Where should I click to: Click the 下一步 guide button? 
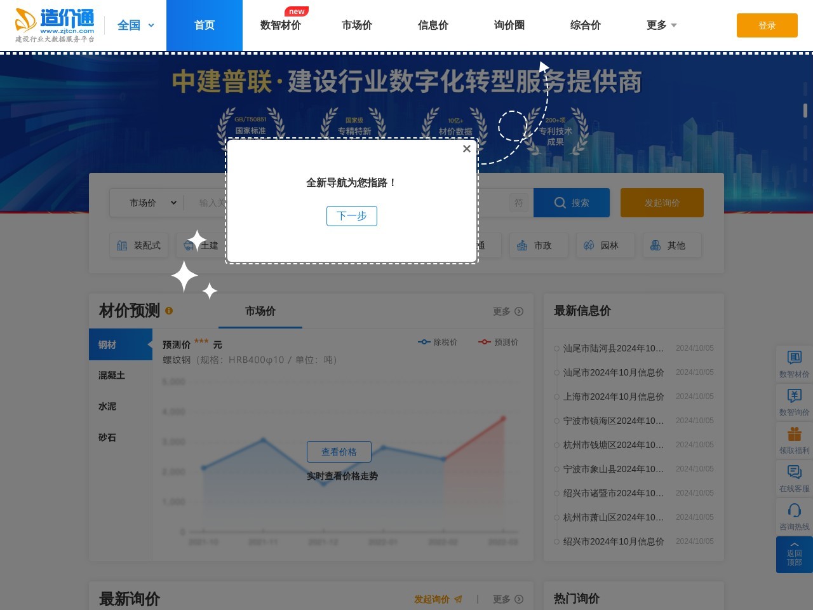click(352, 216)
